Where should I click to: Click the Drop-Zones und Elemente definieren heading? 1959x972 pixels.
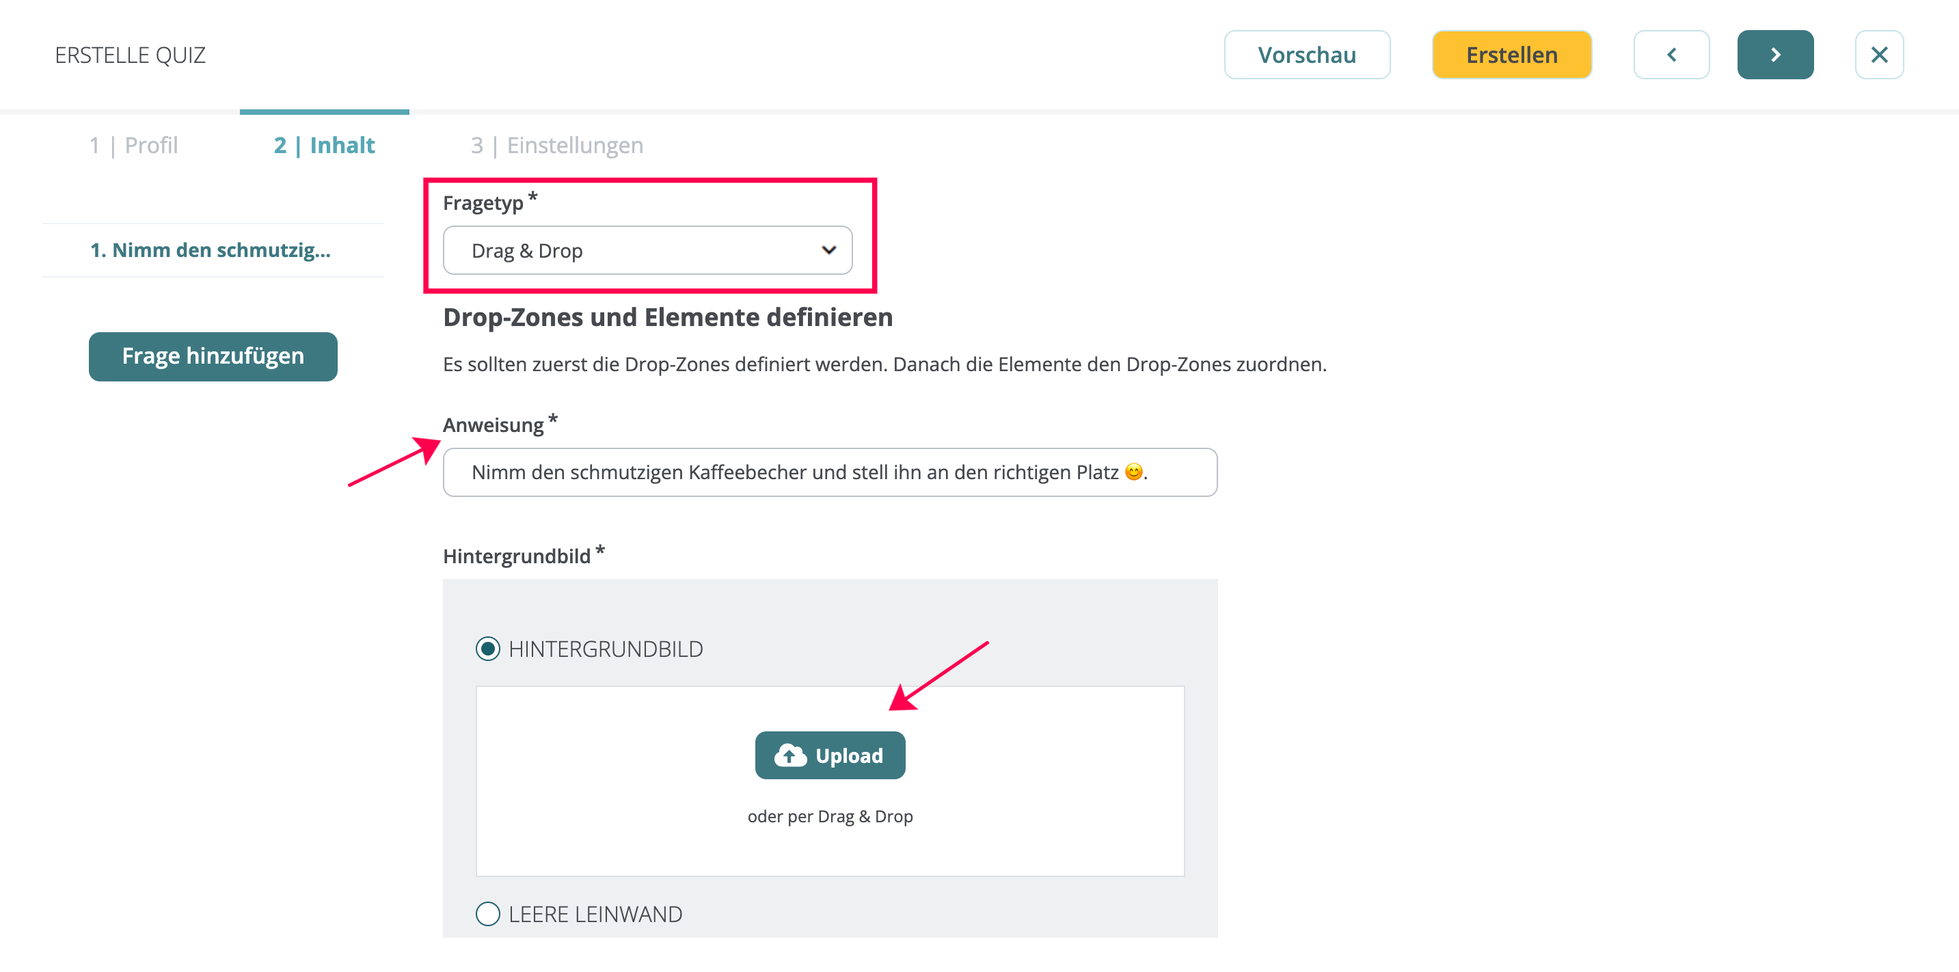668,317
